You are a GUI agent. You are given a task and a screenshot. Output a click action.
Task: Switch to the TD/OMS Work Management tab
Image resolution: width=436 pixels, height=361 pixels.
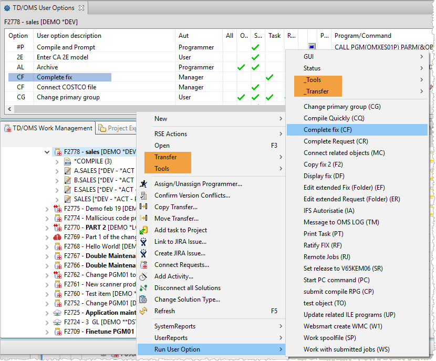coord(48,128)
